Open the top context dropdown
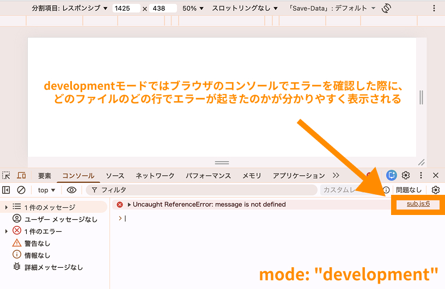Viewport: 445px width, 289px height. (x=46, y=190)
